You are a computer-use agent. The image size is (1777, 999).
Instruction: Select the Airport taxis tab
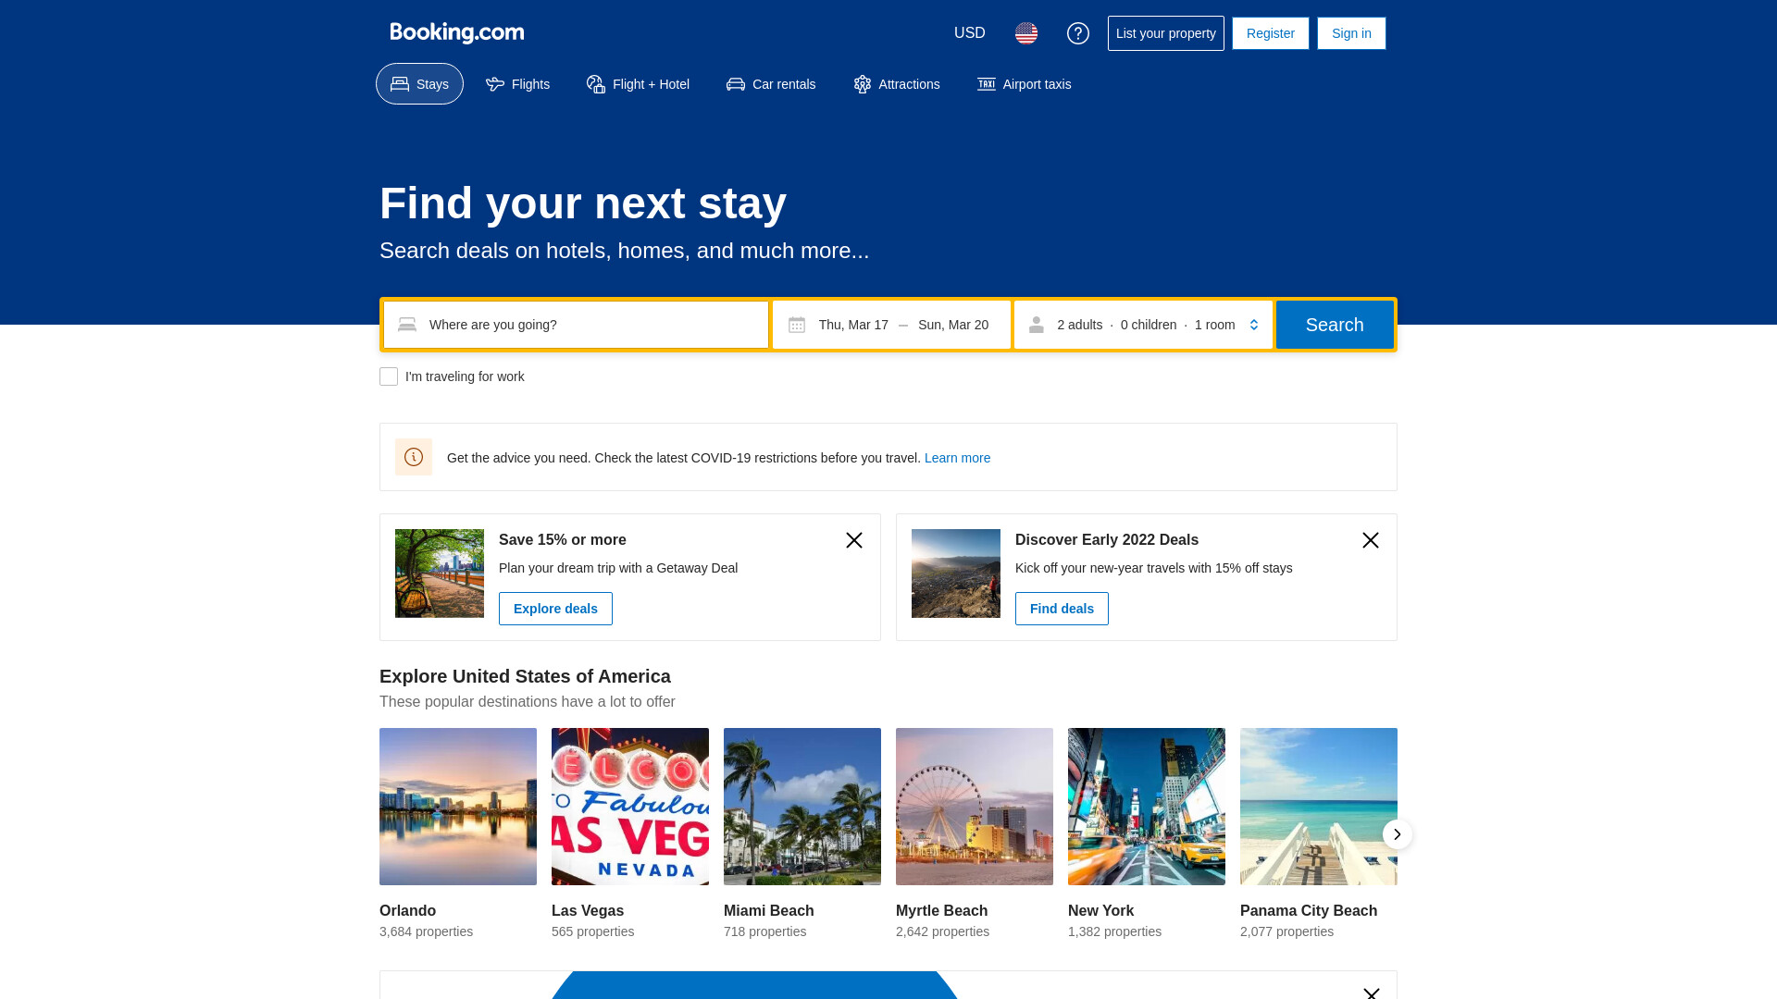point(1024,84)
